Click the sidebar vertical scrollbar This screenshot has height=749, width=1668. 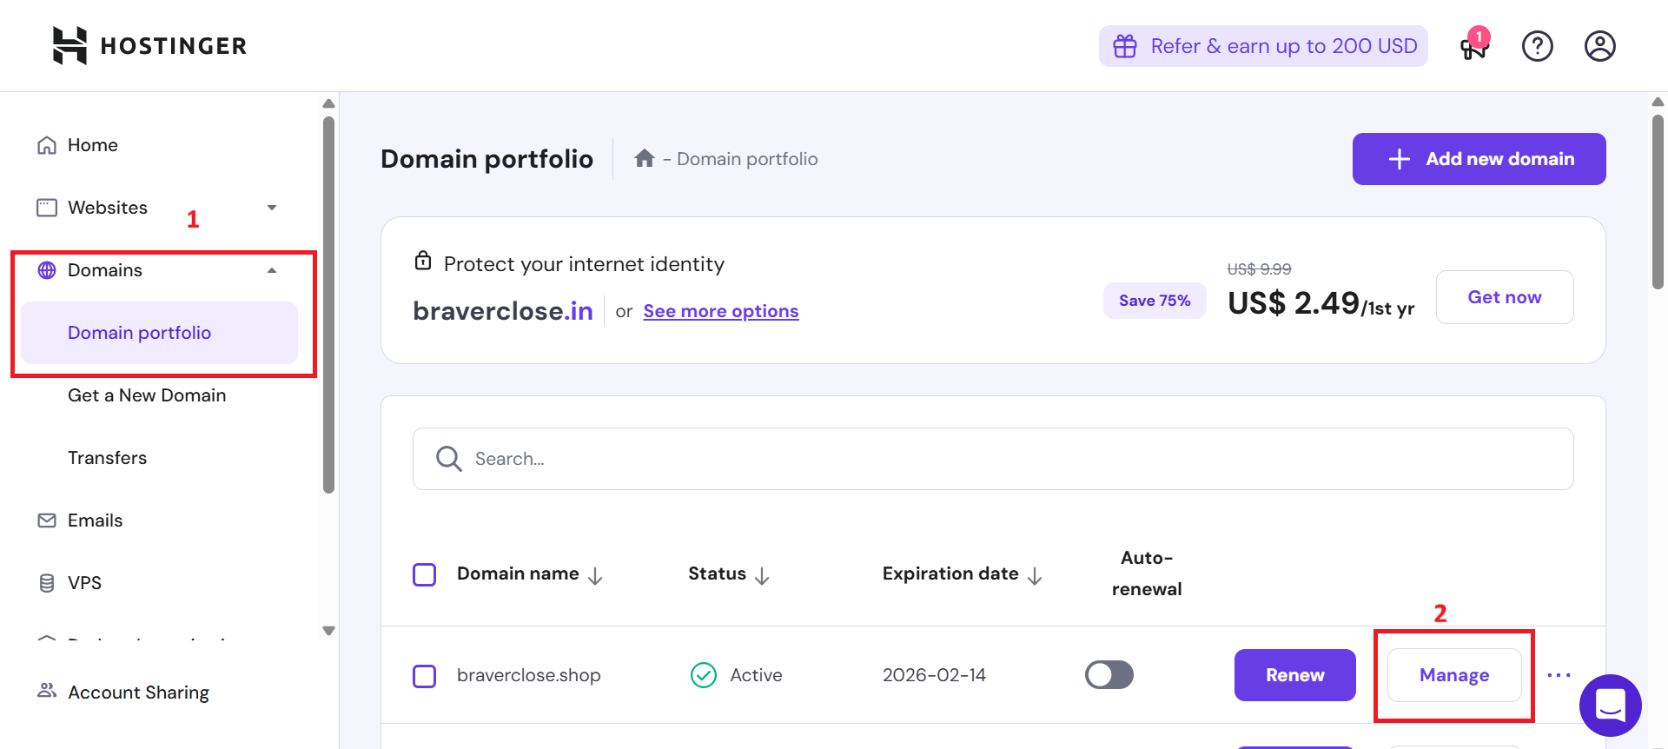328,304
